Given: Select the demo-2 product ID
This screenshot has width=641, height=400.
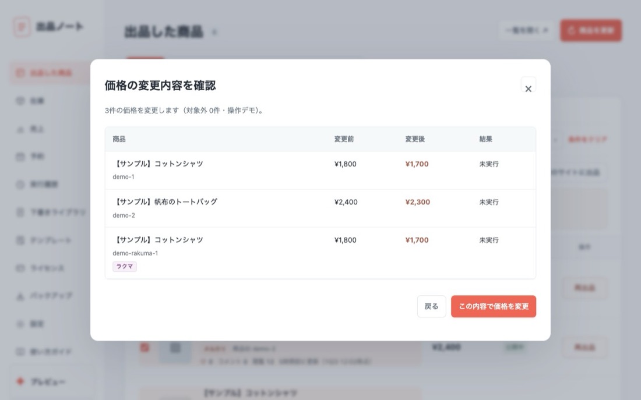Looking at the screenshot, I should point(124,215).
